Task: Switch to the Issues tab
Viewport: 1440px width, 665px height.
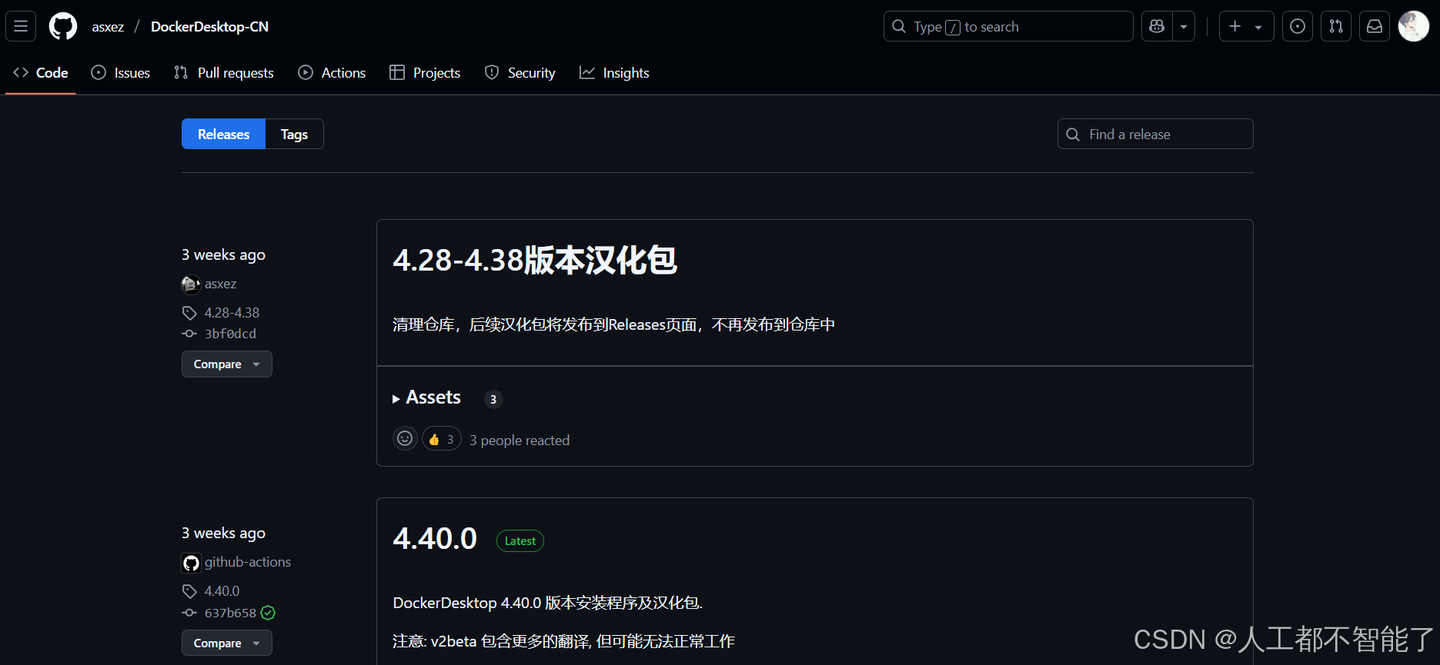Action: pyautogui.click(x=121, y=72)
